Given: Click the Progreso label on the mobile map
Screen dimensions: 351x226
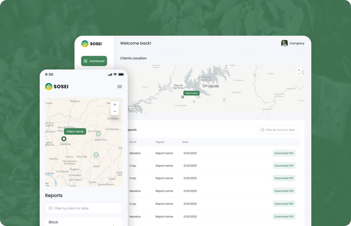Looking at the screenshot, I should point(75,169).
